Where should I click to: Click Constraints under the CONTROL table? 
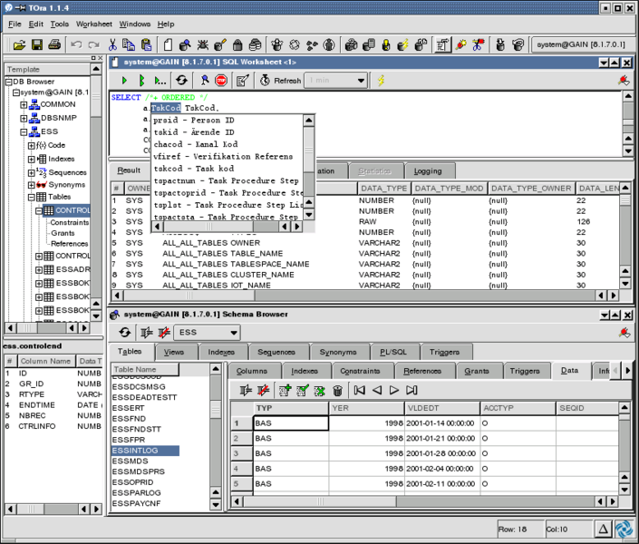69,222
